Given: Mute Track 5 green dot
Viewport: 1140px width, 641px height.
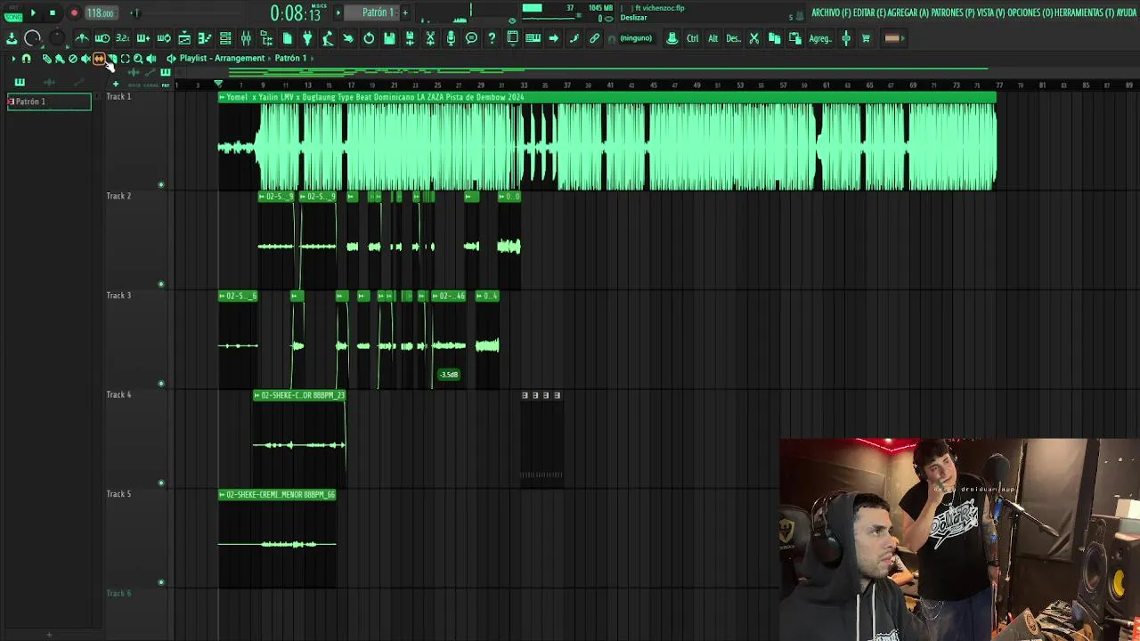Looking at the screenshot, I should [x=161, y=582].
